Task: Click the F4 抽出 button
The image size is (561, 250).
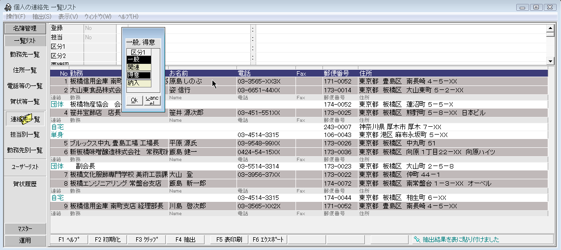Action: (186, 240)
